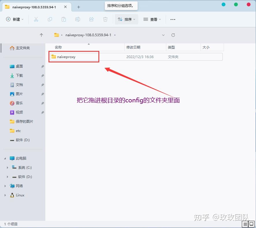Select 此电脑 This PC in tree

pos(21,158)
